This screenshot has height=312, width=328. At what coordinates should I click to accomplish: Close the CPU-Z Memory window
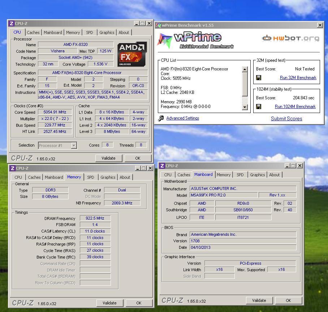(150, 168)
